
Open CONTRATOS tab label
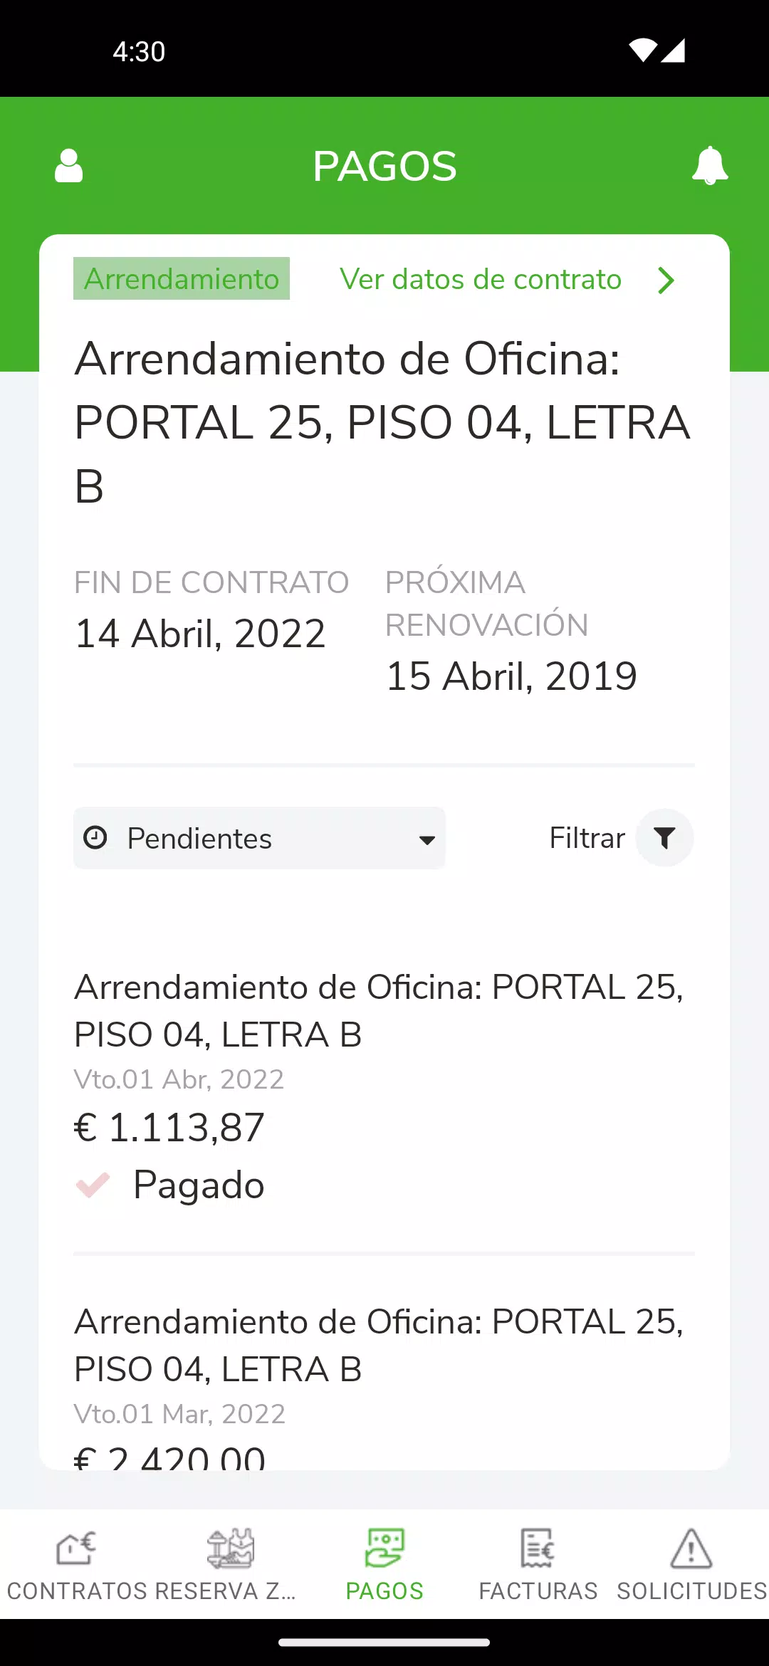point(77,1591)
